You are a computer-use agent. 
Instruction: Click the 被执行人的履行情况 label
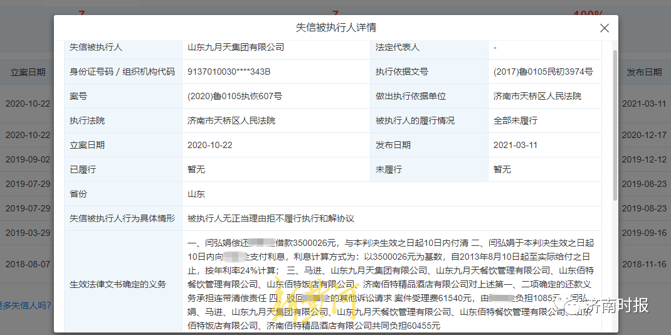coord(415,120)
